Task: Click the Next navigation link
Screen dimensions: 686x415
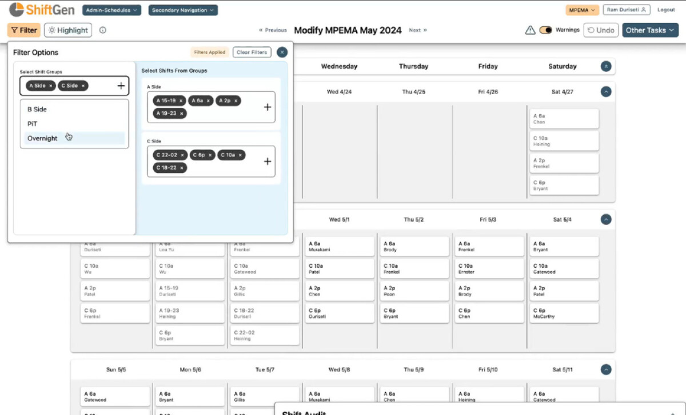Action: [417, 31]
